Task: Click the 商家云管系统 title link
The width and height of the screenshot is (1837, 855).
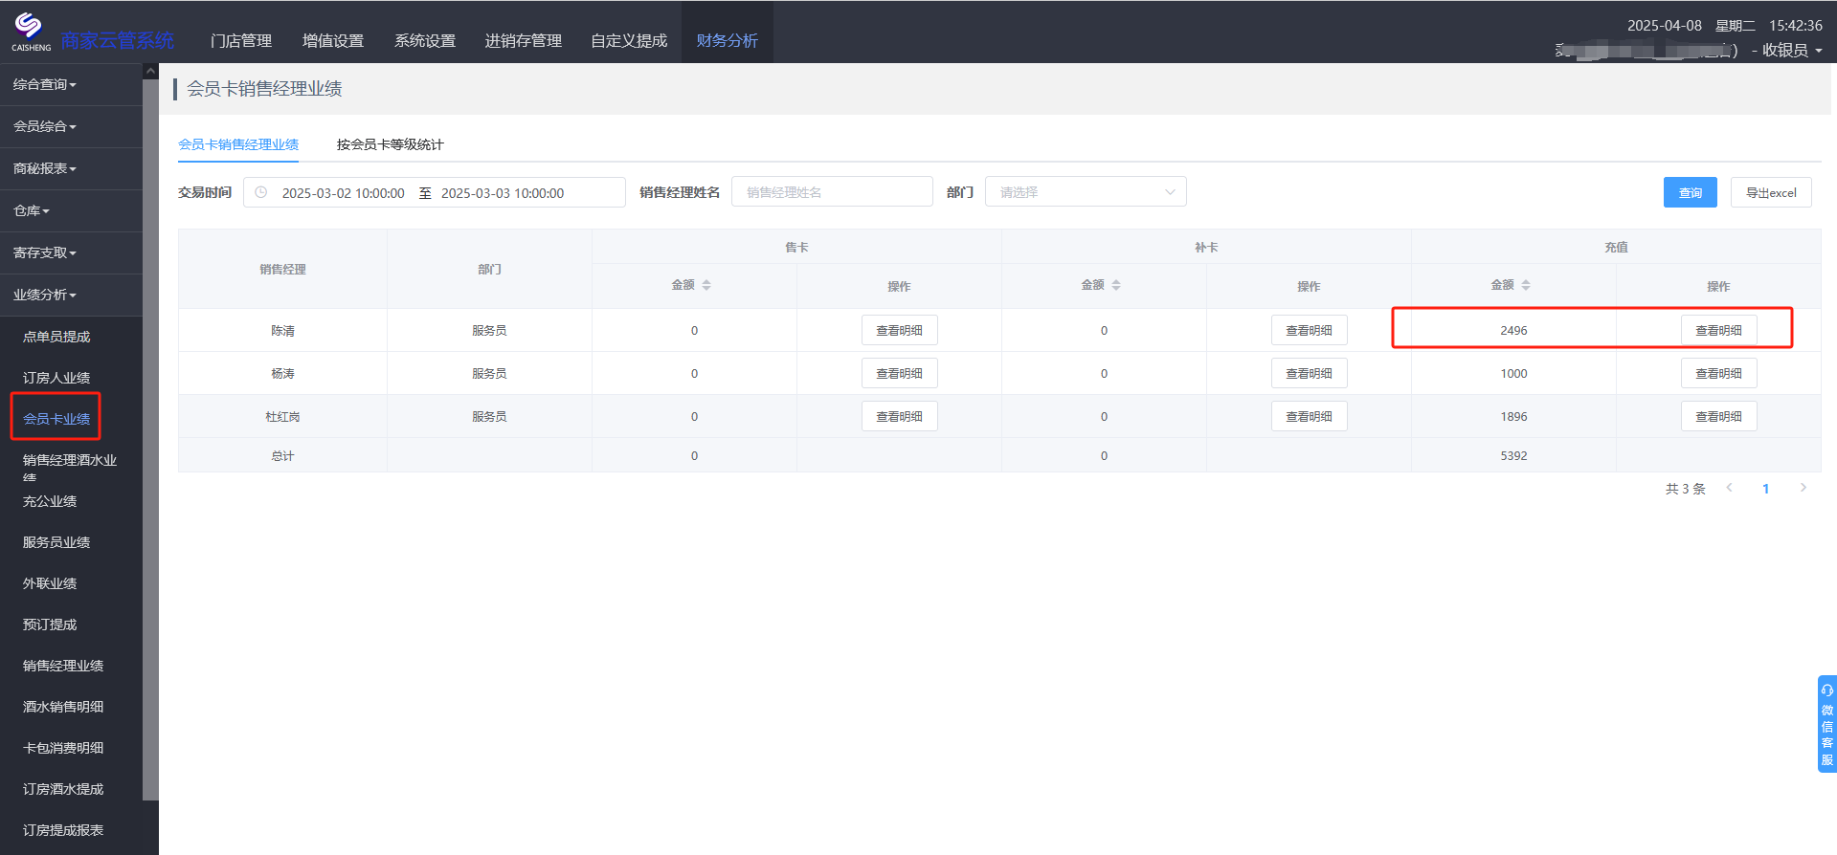Action: 118,40
